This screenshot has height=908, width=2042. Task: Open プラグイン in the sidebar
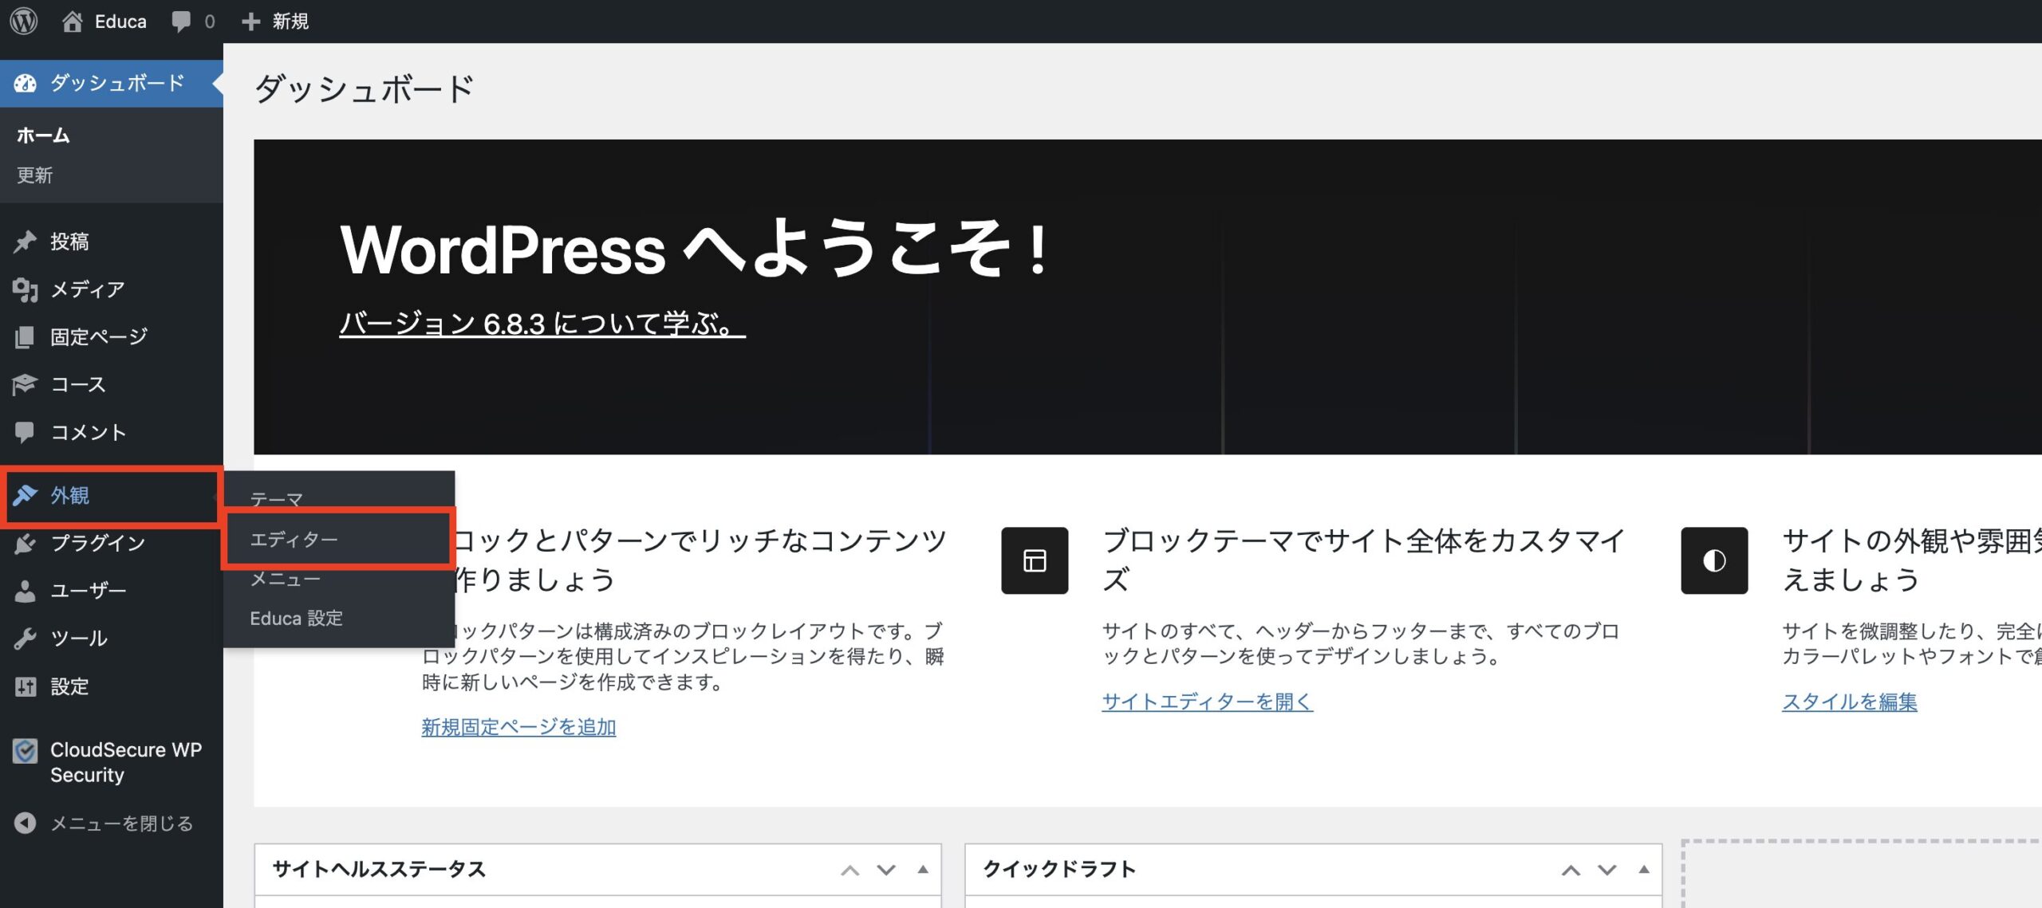click(x=97, y=543)
